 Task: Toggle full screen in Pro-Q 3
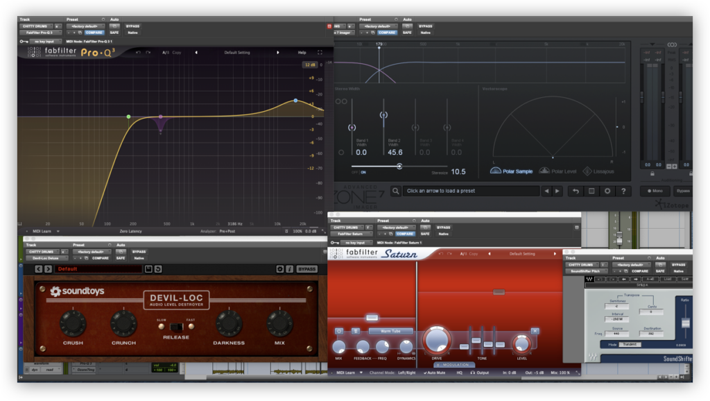point(320,53)
